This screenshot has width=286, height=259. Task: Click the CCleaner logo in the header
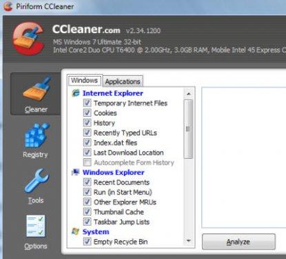(x=28, y=38)
